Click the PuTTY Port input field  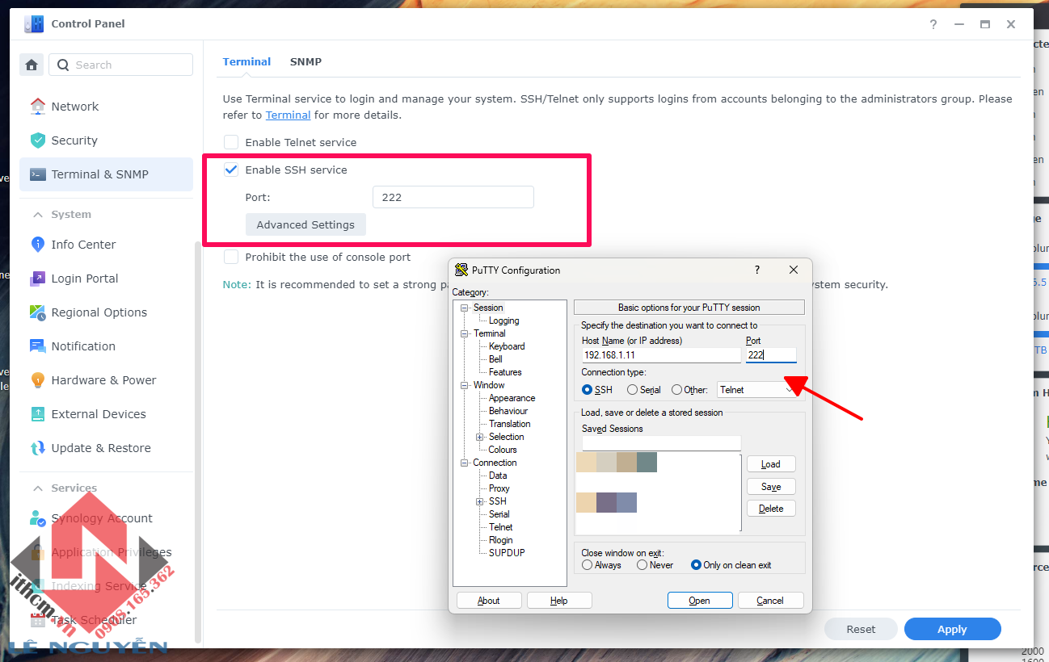click(771, 355)
